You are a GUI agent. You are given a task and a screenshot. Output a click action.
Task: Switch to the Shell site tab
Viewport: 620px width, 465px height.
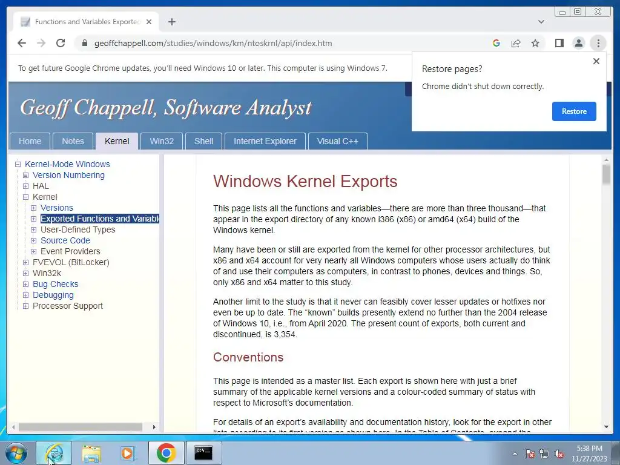click(x=203, y=141)
